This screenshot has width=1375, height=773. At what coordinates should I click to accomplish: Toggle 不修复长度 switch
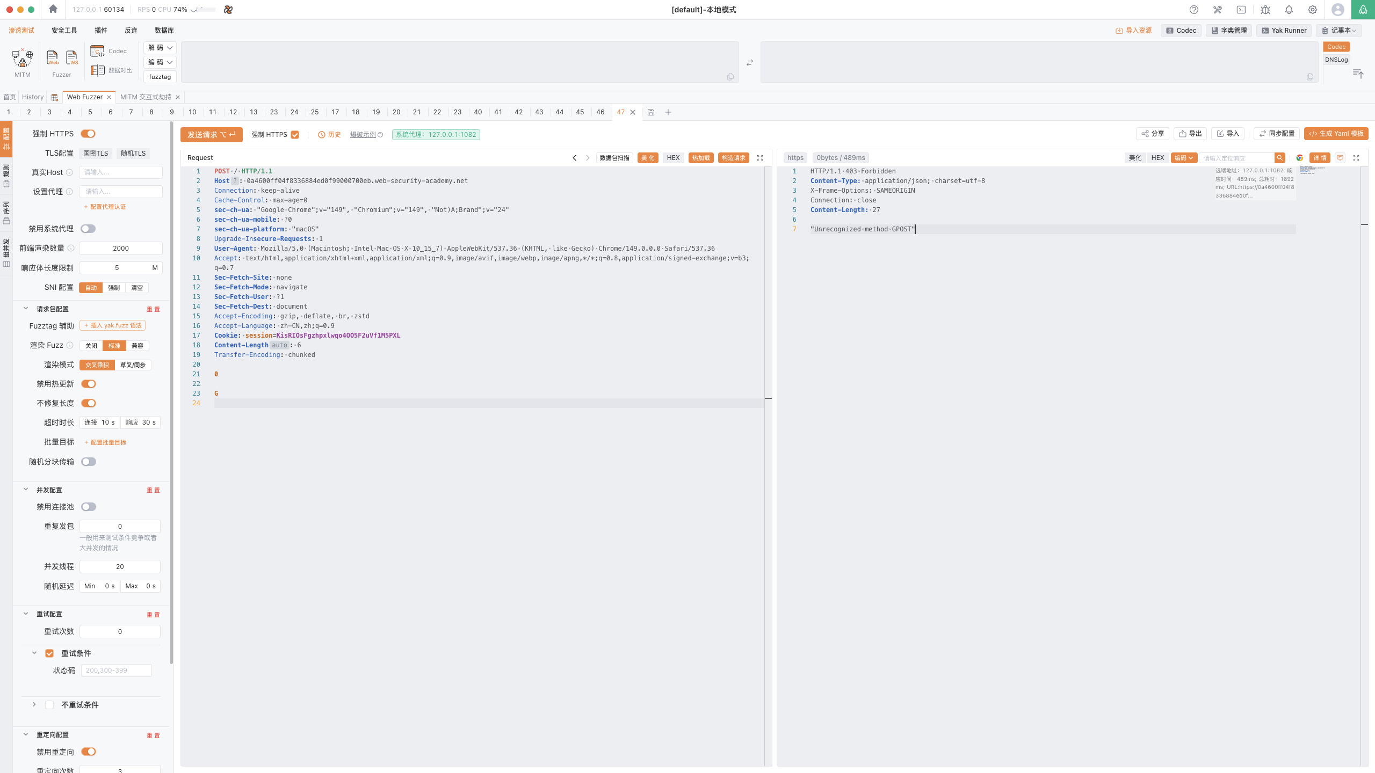click(88, 403)
